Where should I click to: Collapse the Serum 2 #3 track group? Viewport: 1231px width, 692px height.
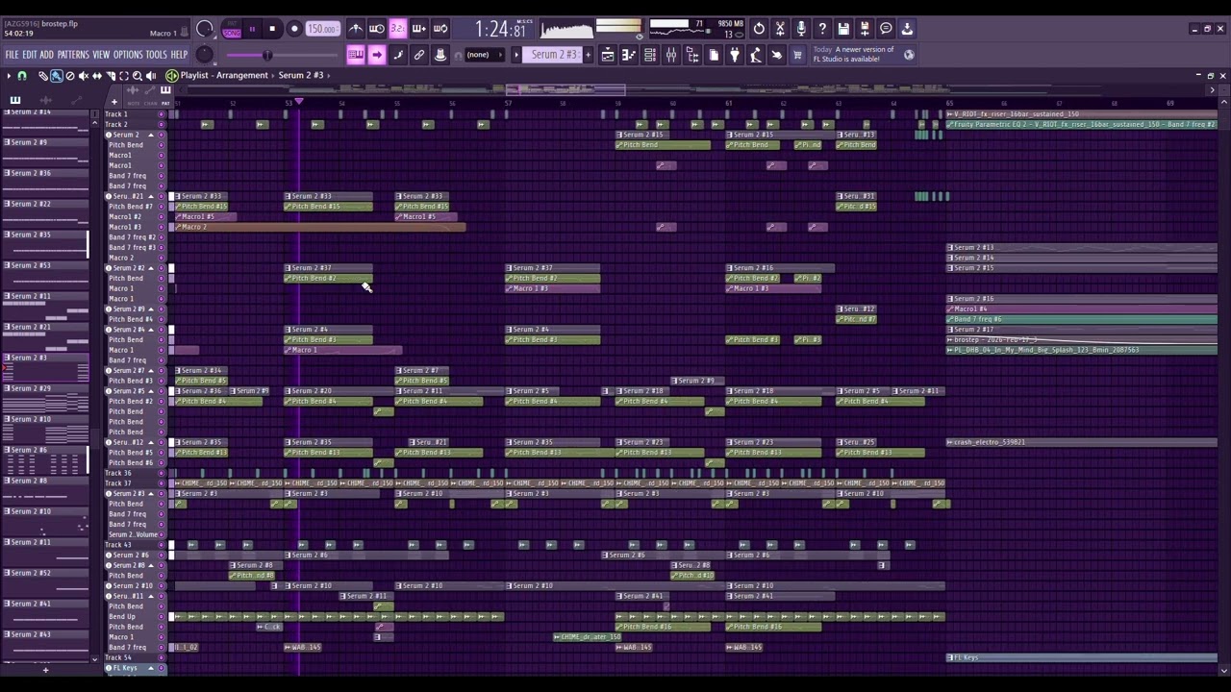(150, 493)
